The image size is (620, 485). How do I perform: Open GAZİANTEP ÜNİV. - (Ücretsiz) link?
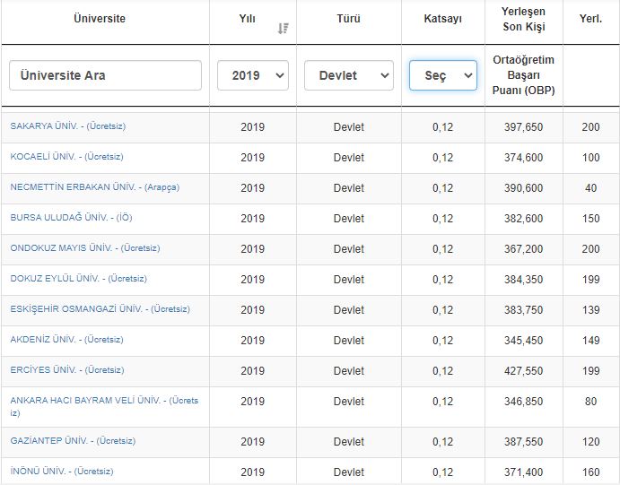[73, 441]
